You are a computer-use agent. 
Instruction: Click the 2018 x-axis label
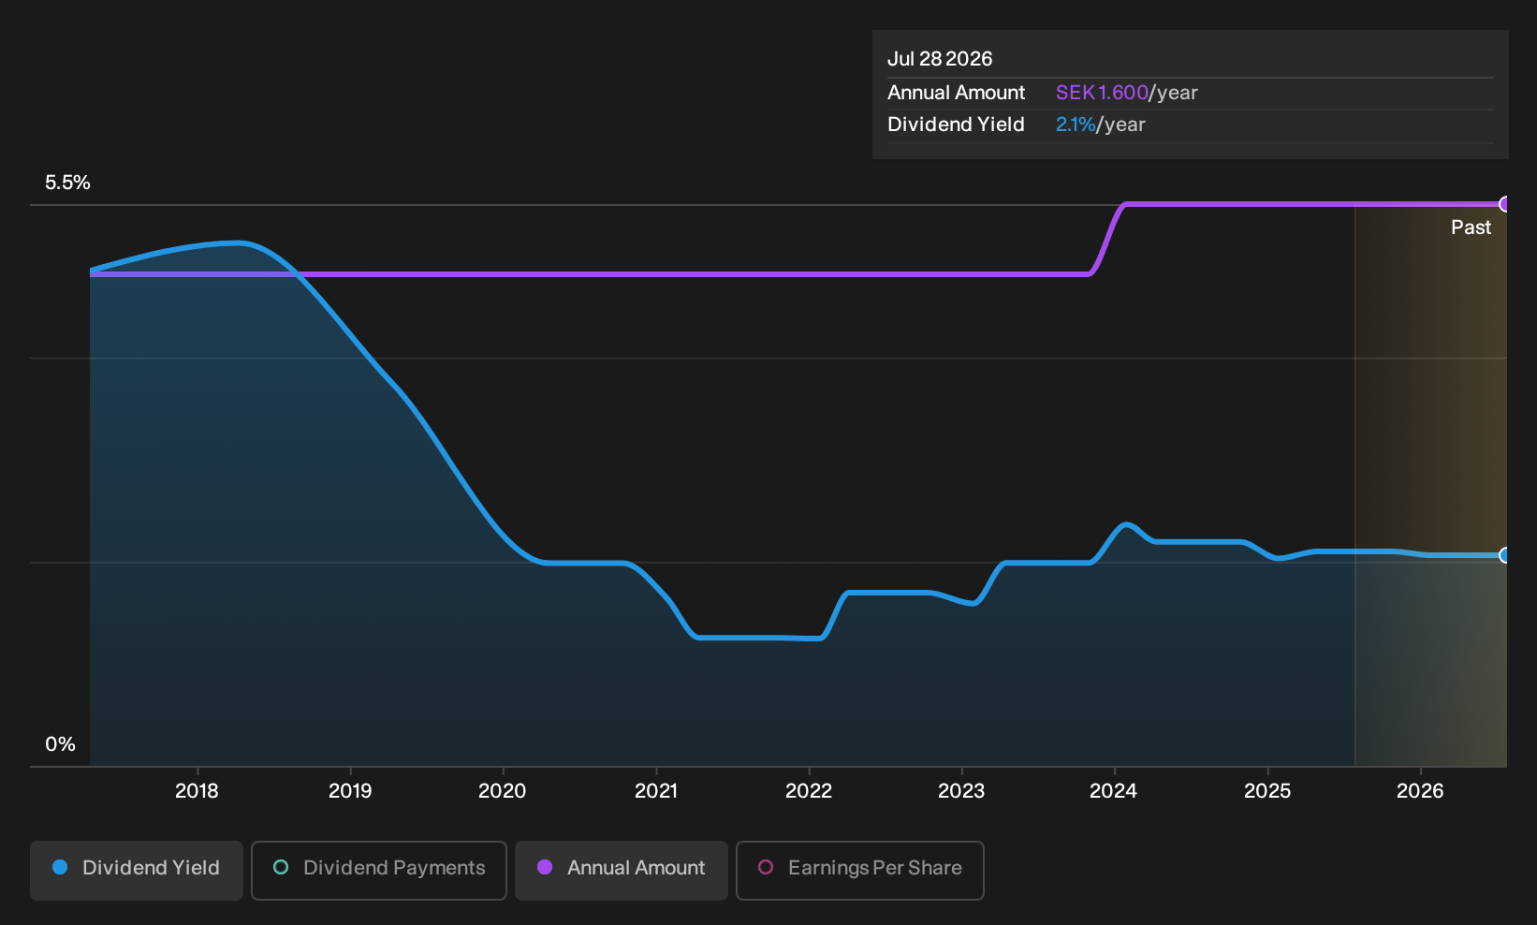[x=197, y=791]
